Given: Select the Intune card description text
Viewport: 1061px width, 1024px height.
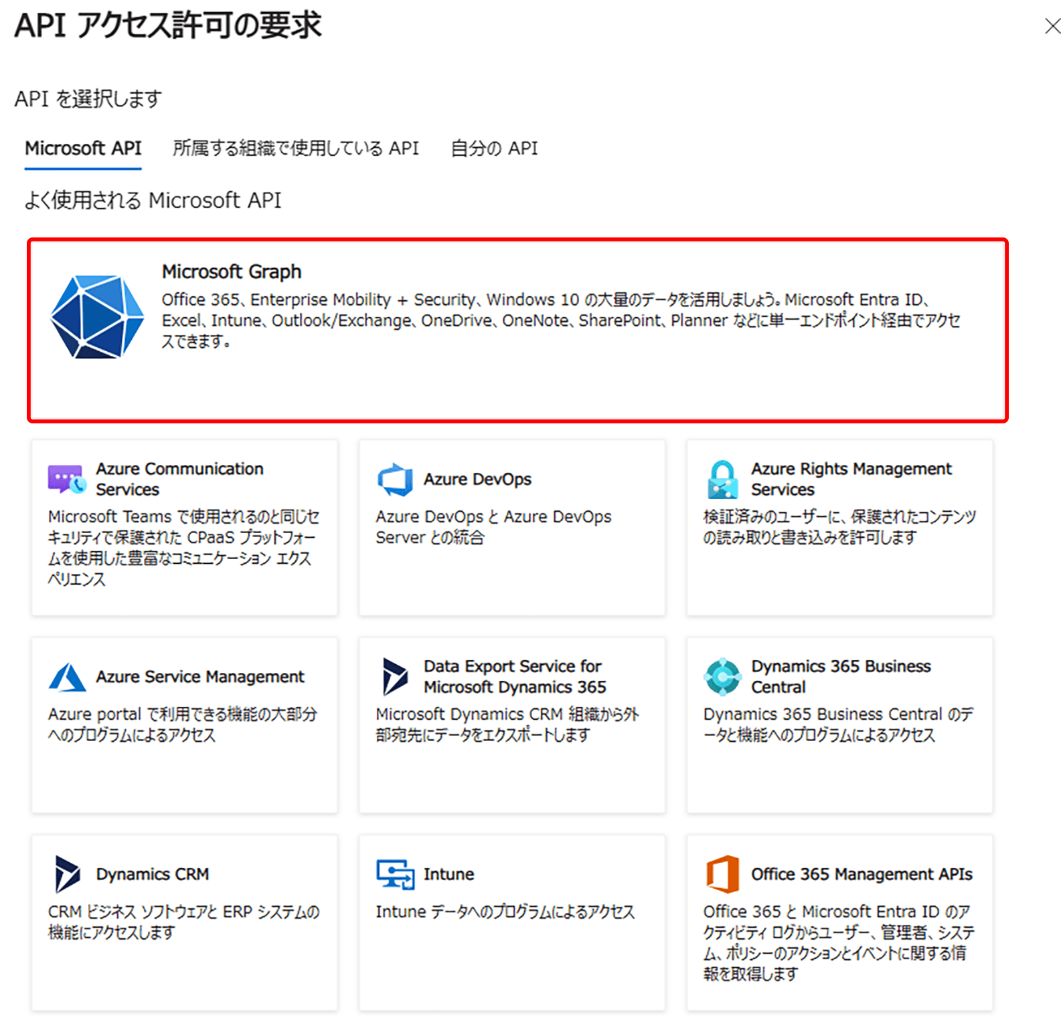Looking at the screenshot, I should click(x=505, y=912).
